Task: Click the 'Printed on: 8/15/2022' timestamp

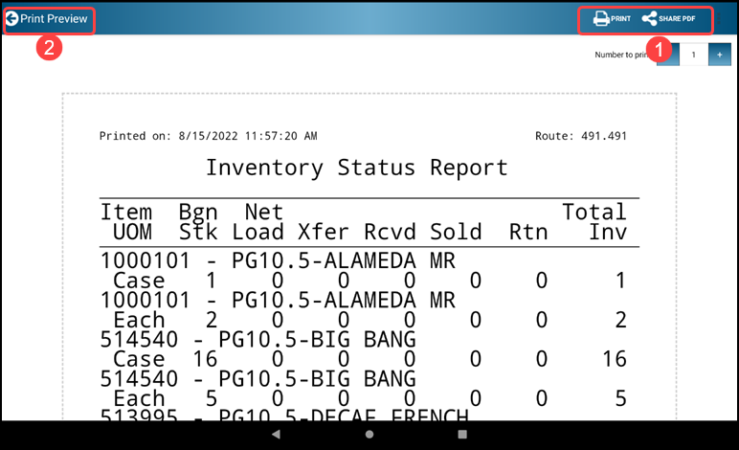Action: (208, 136)
